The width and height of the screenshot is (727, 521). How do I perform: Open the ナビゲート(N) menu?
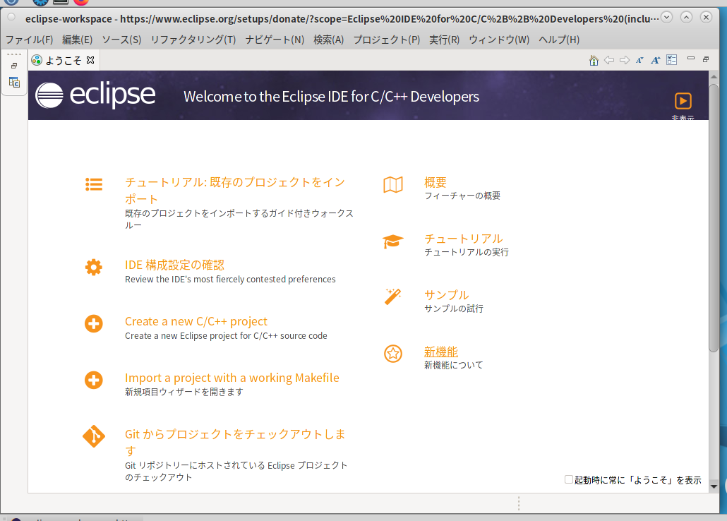(x=275, y=40)
